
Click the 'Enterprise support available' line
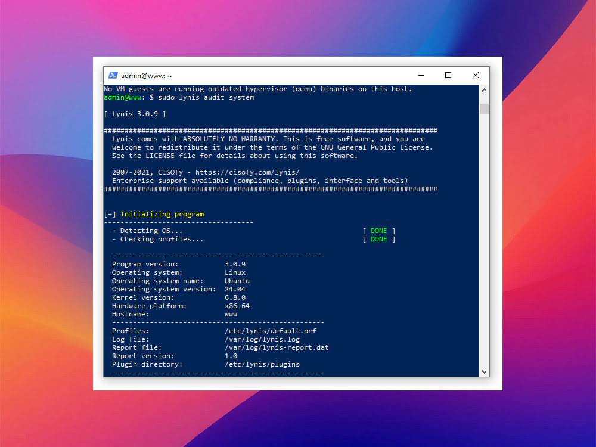260,181
